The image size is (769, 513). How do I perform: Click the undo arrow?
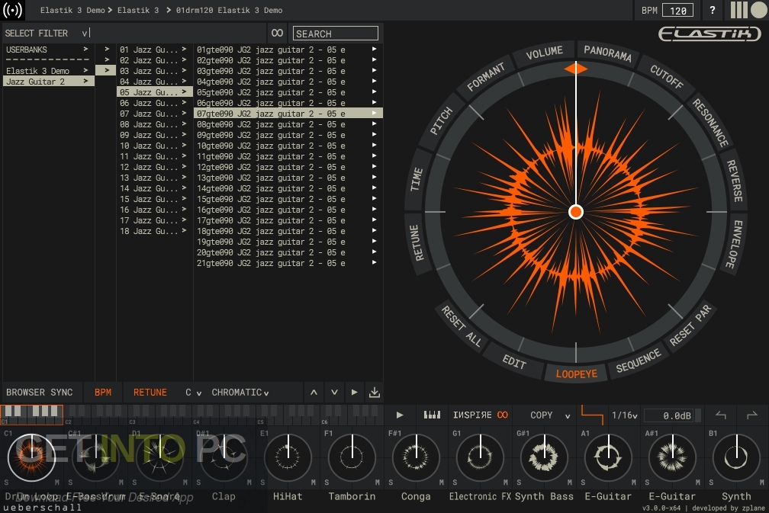(720, 415)
